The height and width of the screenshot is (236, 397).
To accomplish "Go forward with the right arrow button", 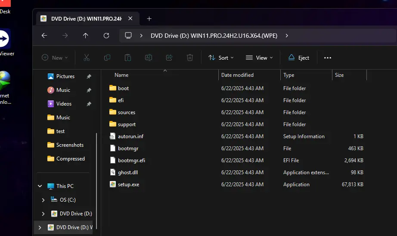I will click(x=65, y=36).
